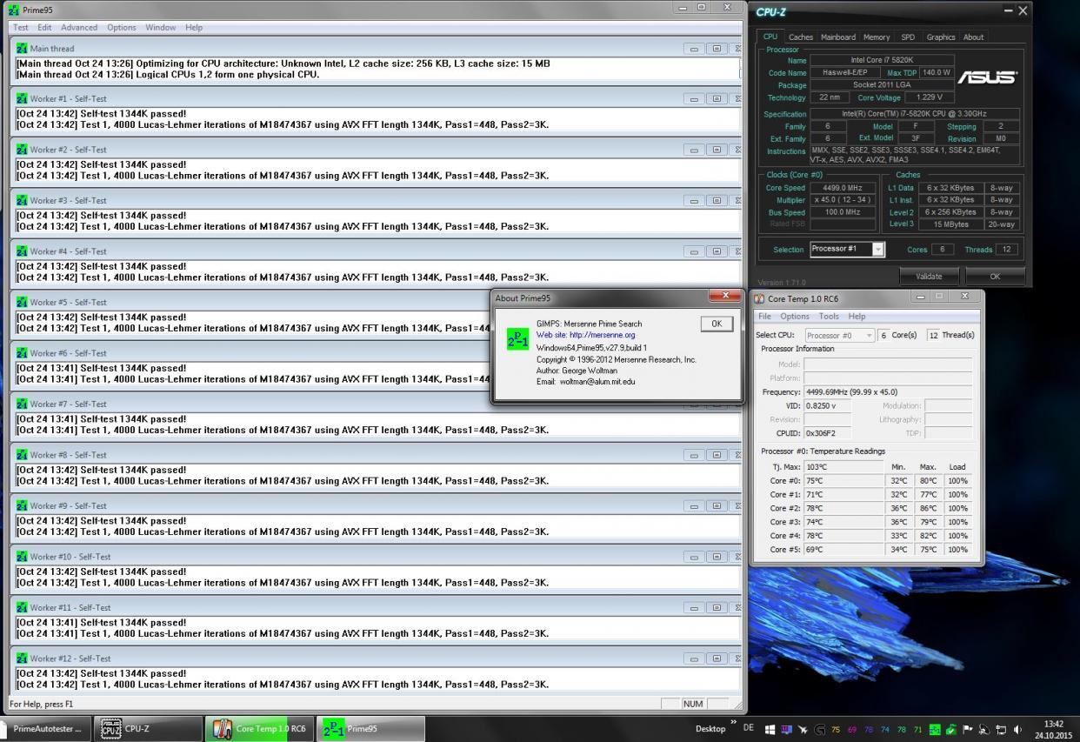
Task: Open the clock showing 13:42 on the taskbar
Action: click(1054, 729)
